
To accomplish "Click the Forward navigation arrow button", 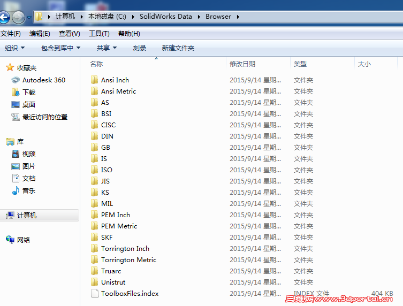I will tap(19, 18).
